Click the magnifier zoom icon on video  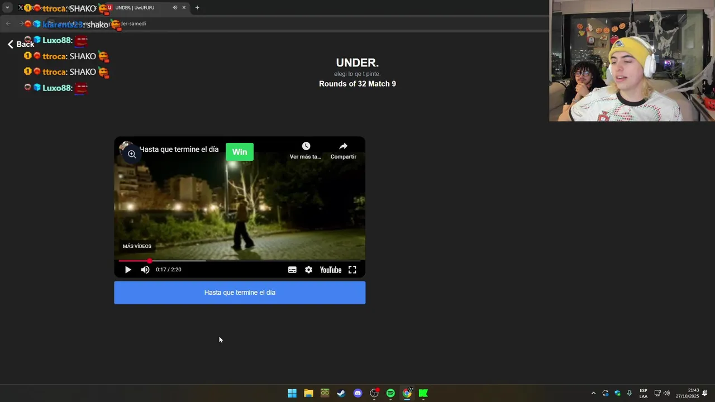[x=132, y=154]
